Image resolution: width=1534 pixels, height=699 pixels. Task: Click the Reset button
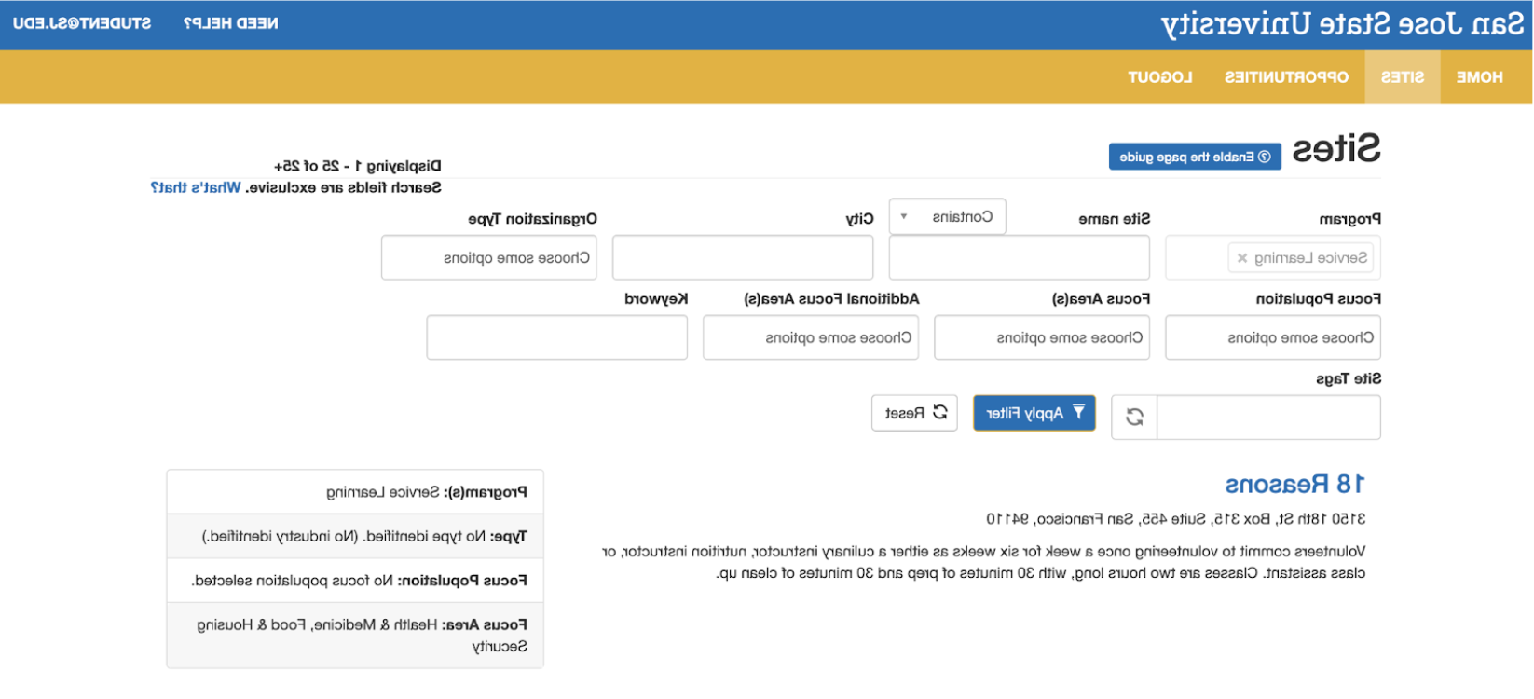coord(914,413)
